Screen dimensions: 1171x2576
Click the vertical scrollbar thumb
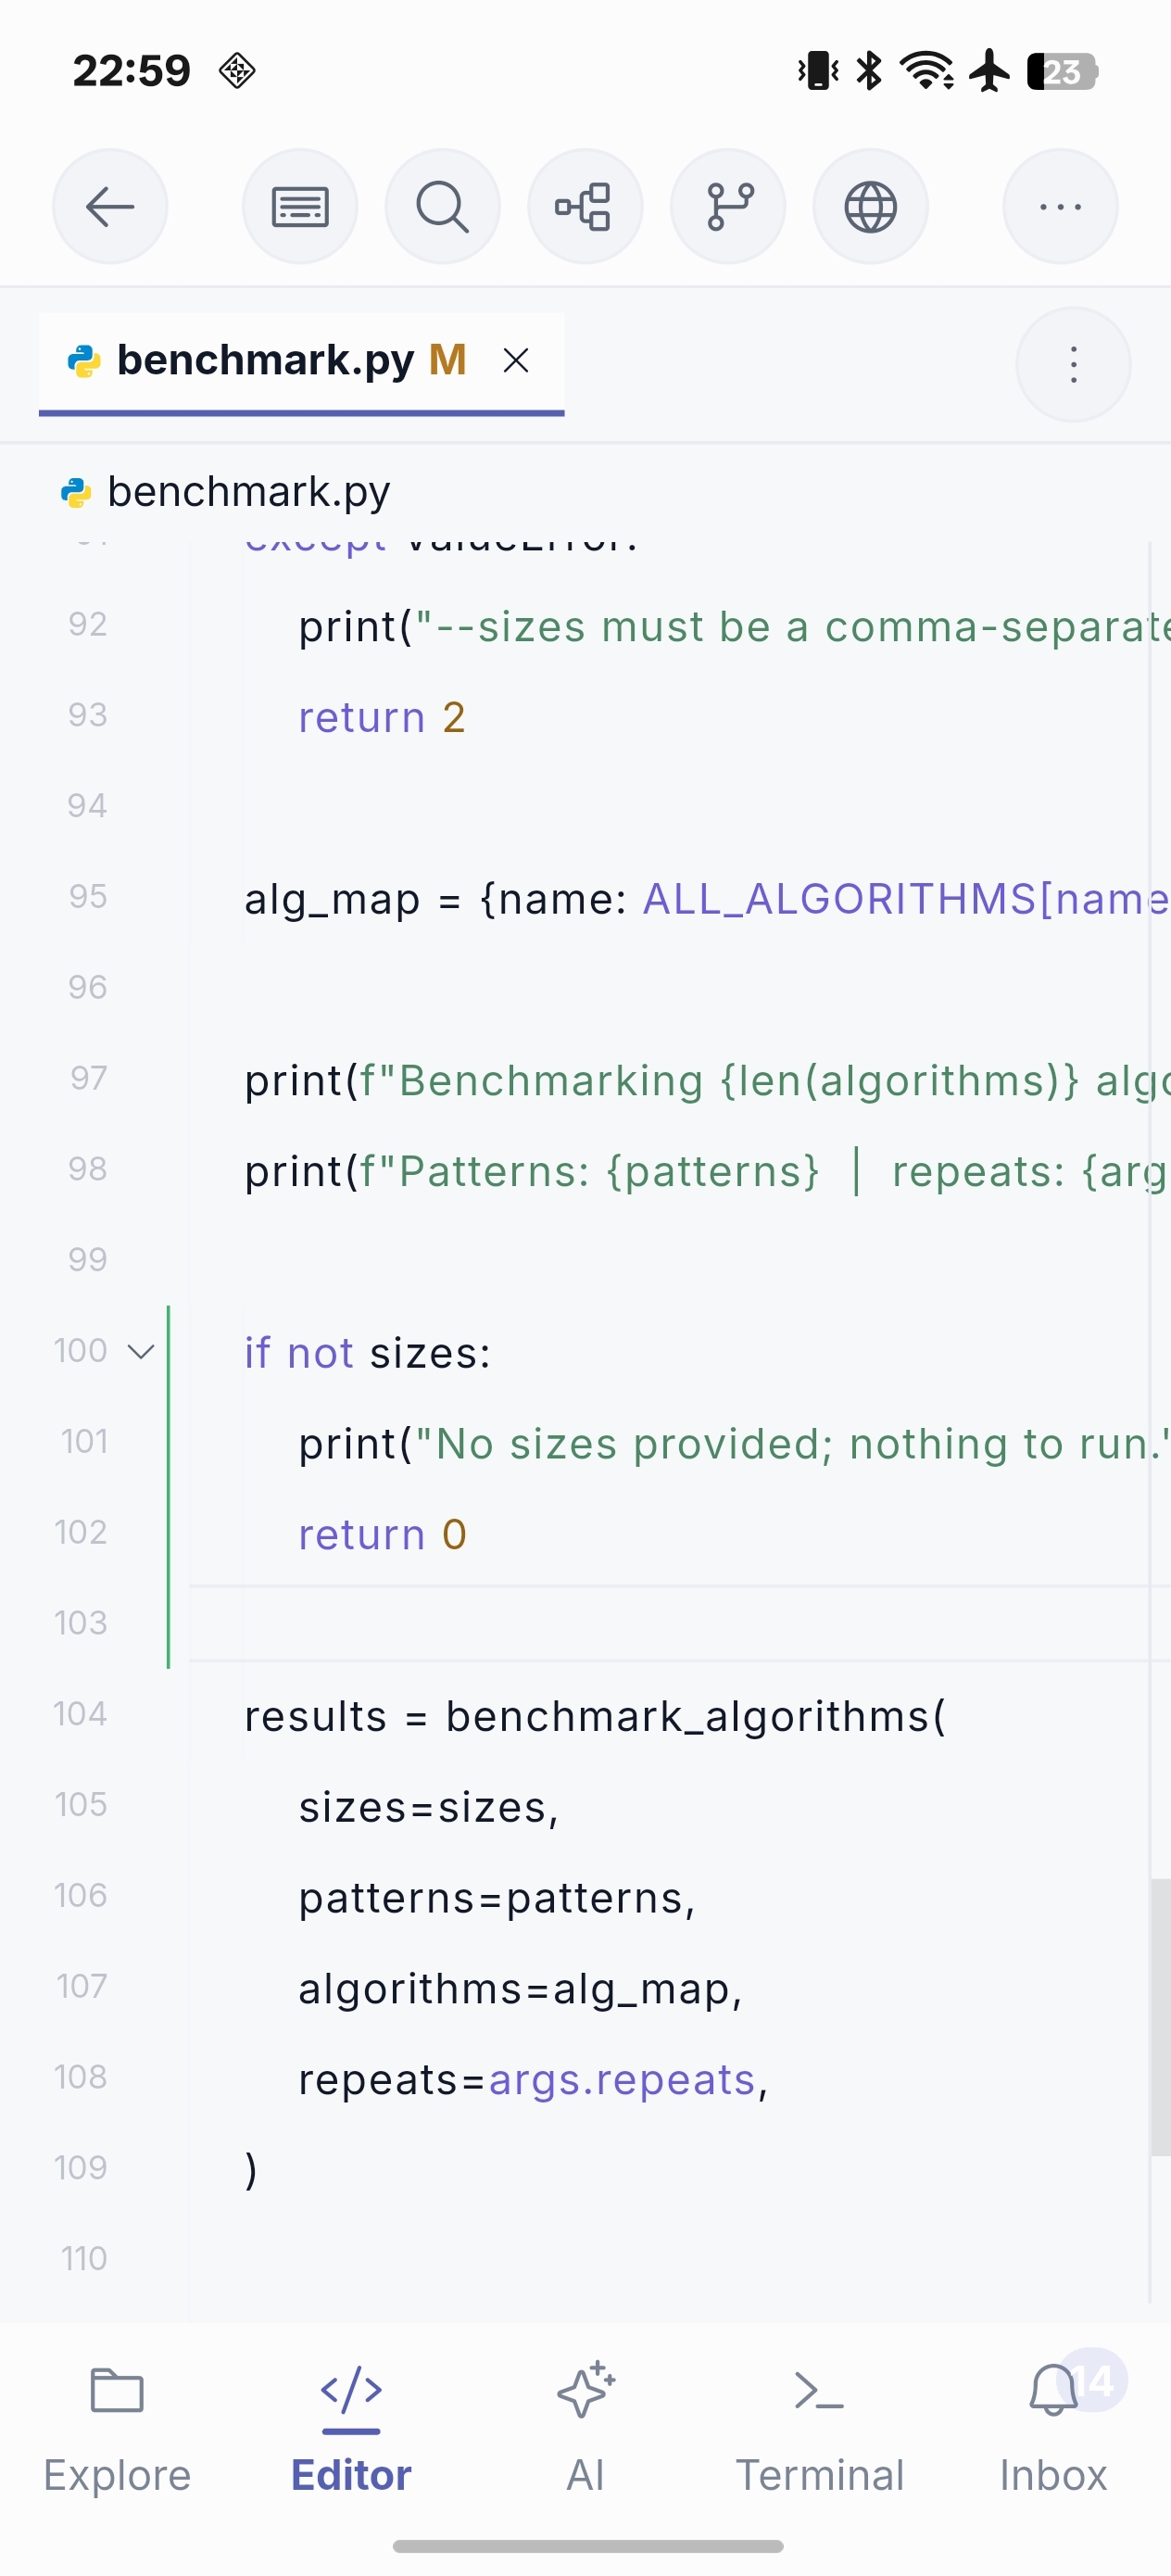click(x=1160, y=2017)
